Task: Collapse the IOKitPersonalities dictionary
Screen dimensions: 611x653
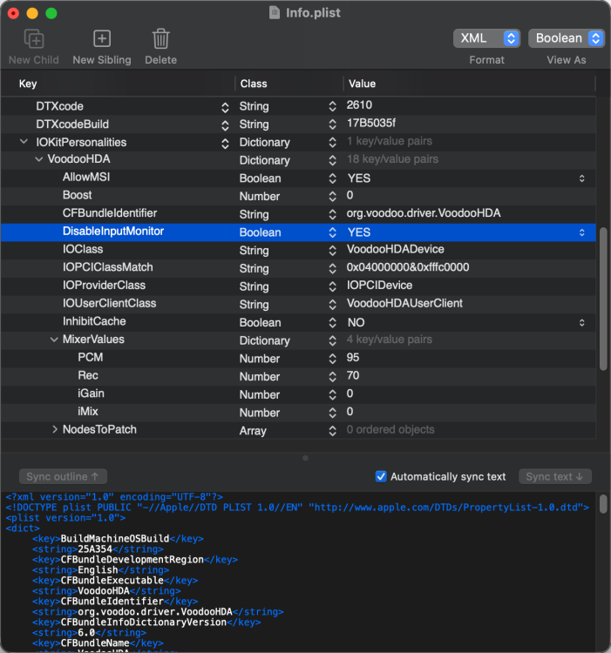Action: tap(24, 142)
